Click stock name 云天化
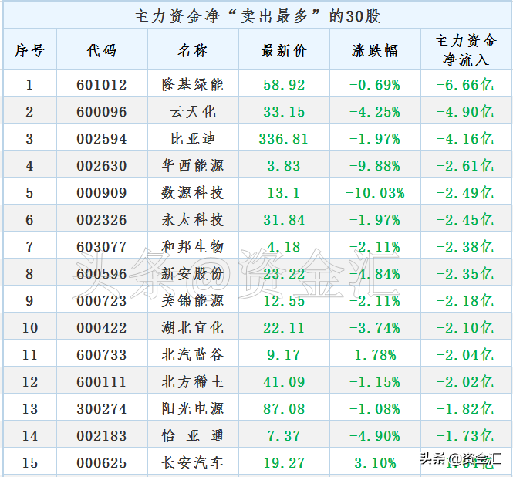The width and height of the screenshot is (513, 477). [x=193, y=112]
